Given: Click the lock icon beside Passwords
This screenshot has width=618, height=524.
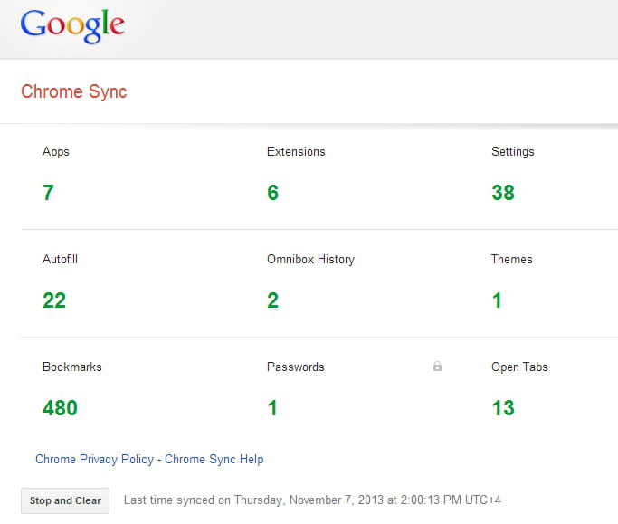Looking at the screenshot, I should [437, 367].
